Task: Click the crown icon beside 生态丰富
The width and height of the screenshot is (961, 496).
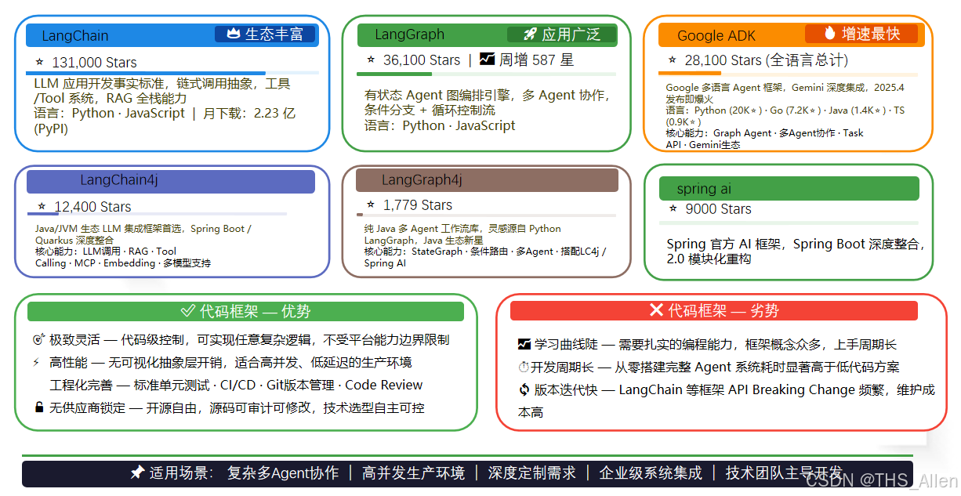Action: (x=233, y=34)
